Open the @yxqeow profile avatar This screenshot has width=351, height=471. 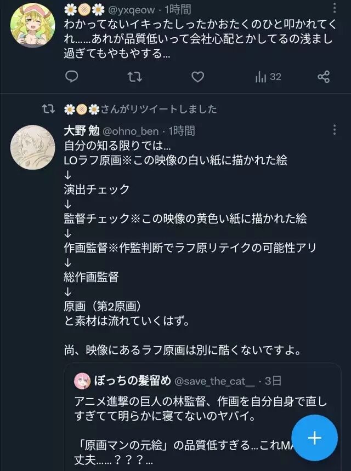click(32, 25)
